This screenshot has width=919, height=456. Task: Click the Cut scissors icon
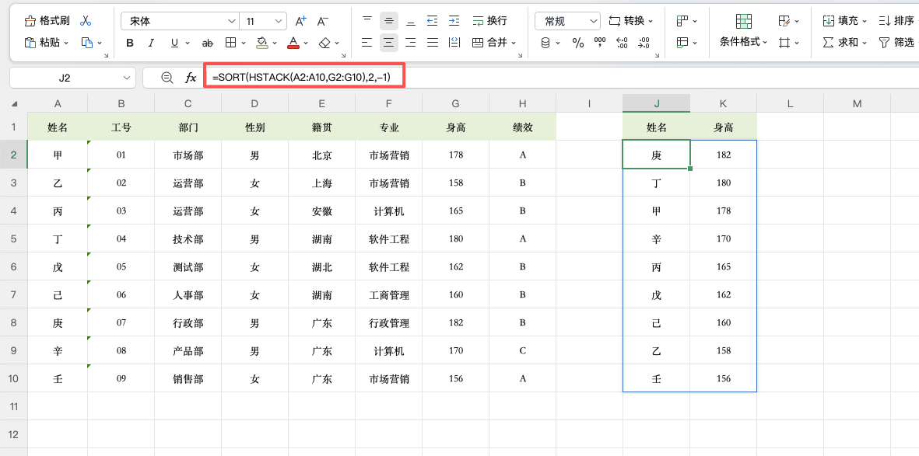pyautogui.click(x=86, y=21)
